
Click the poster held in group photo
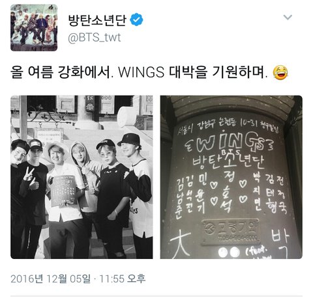(63, 191)
